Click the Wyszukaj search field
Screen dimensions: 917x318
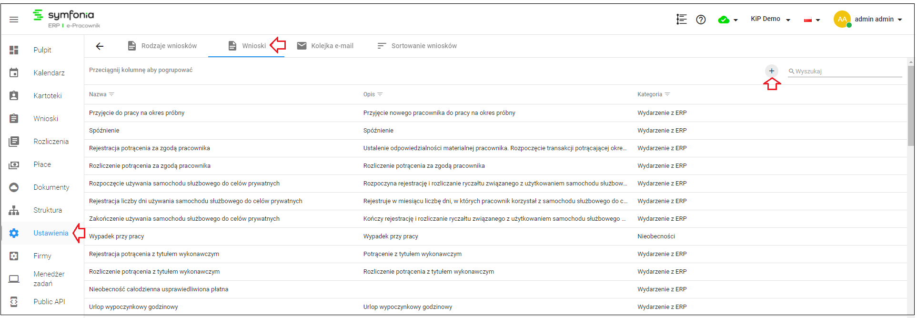tap(845, 72)
